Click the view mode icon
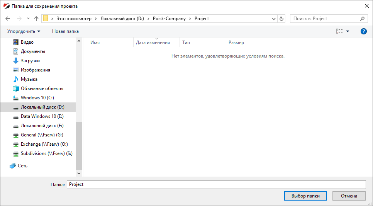 tap(339, 31)
